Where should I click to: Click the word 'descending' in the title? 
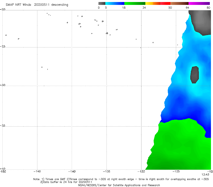[60, 5]
